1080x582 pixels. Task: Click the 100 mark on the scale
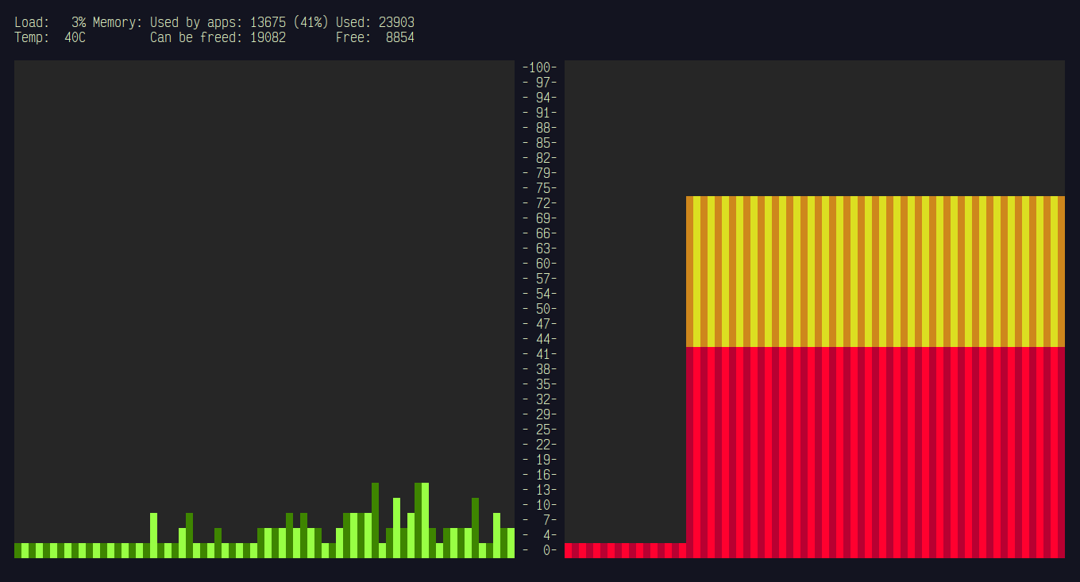[x=540, y=67]
